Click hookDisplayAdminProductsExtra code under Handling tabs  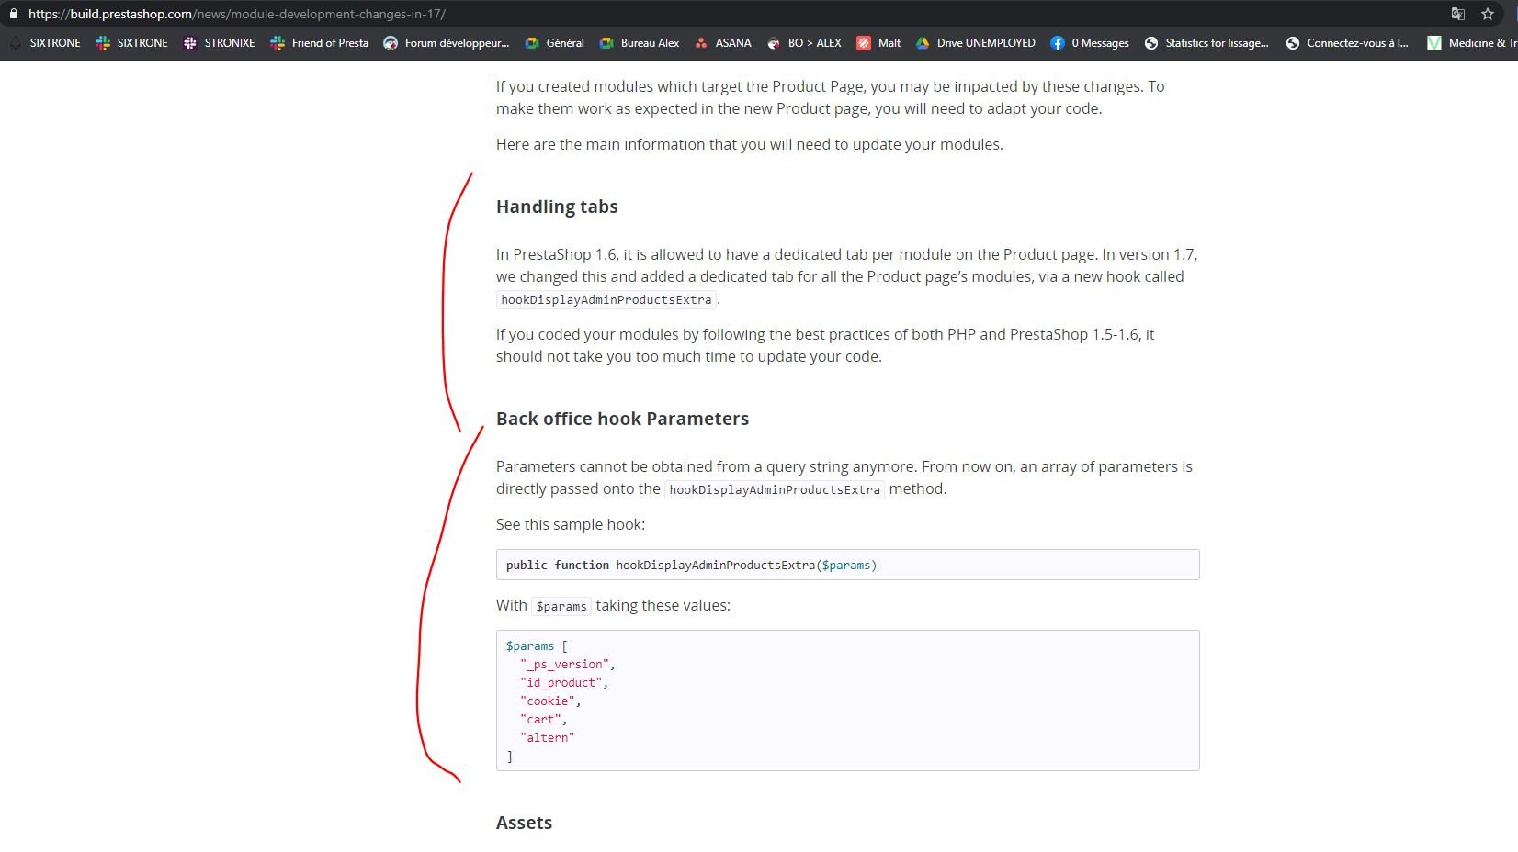pos(606,299)
